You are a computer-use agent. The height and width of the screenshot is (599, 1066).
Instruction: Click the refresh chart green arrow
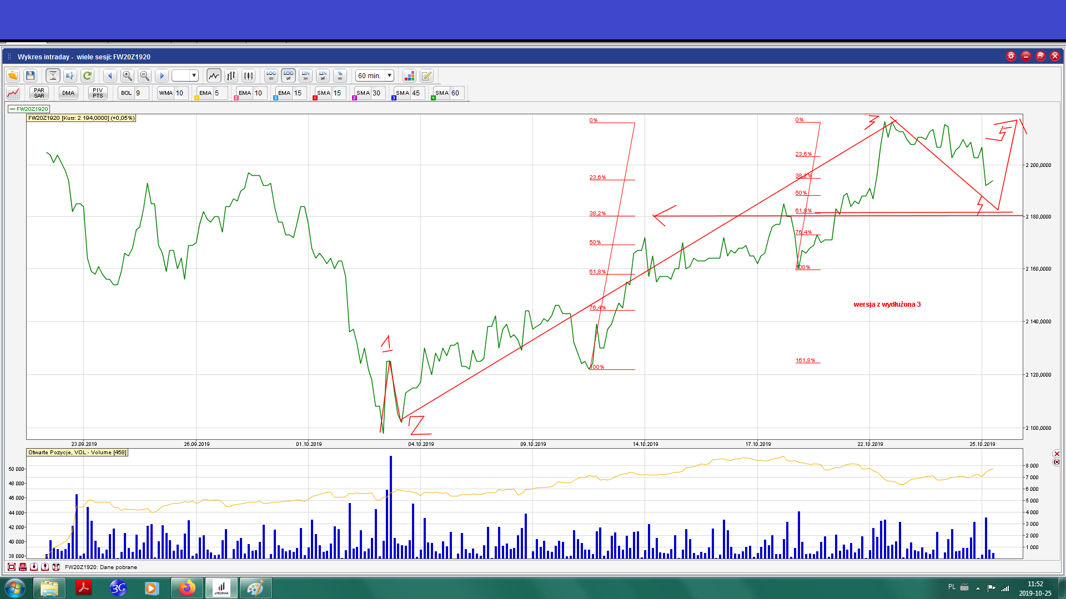click(x=87, y=75)
